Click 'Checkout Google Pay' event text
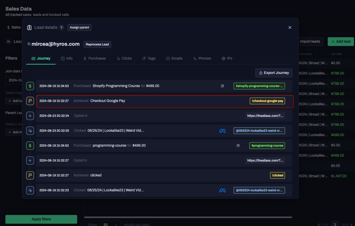Viewport: 355px width, 226px height. (x=108, y=101)
